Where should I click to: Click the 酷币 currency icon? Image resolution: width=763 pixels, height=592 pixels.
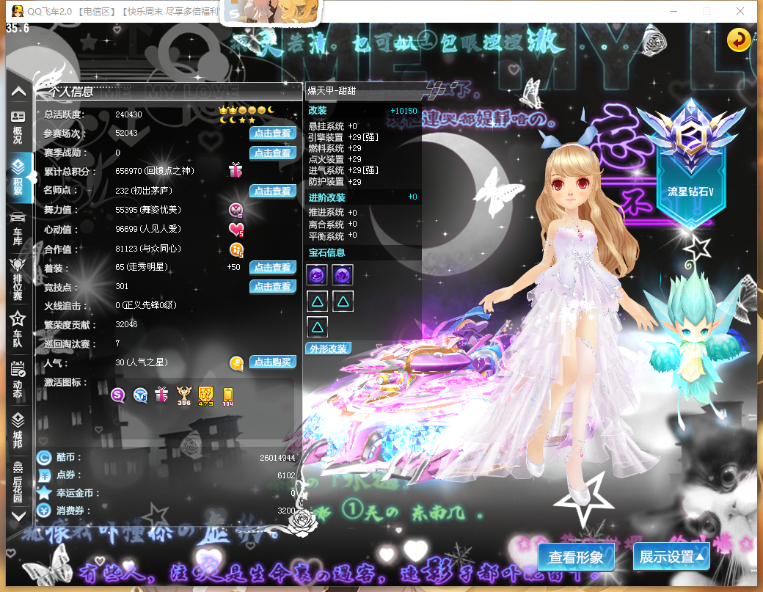pyautogui.click(x=44, y=458)
